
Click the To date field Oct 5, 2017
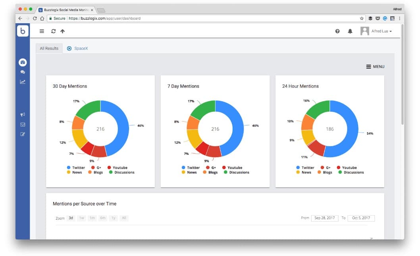point(361,218)
